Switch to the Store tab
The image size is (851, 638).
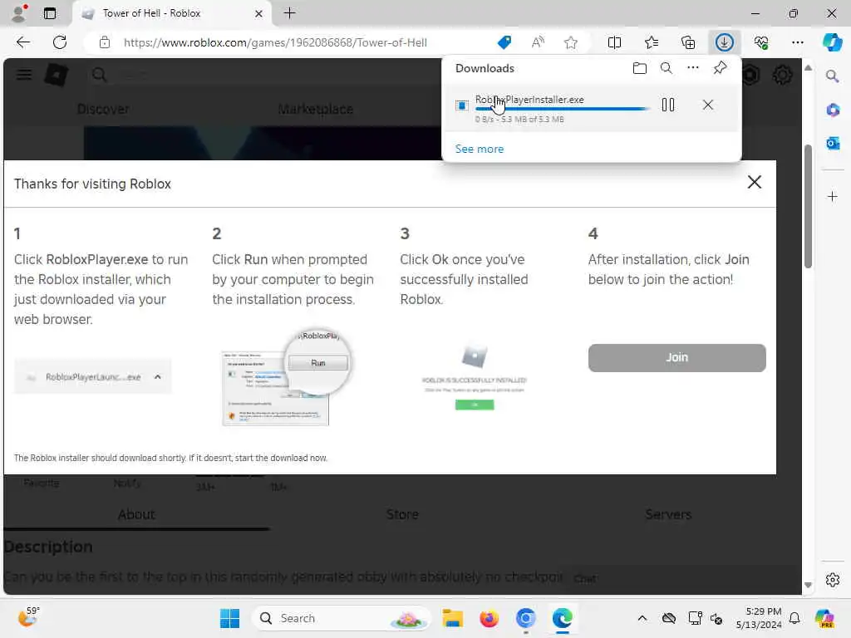click(402, 514)
